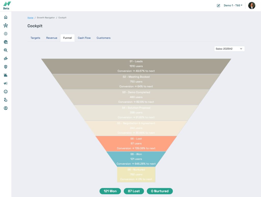Switch to the Cash Flow tab

84,38
